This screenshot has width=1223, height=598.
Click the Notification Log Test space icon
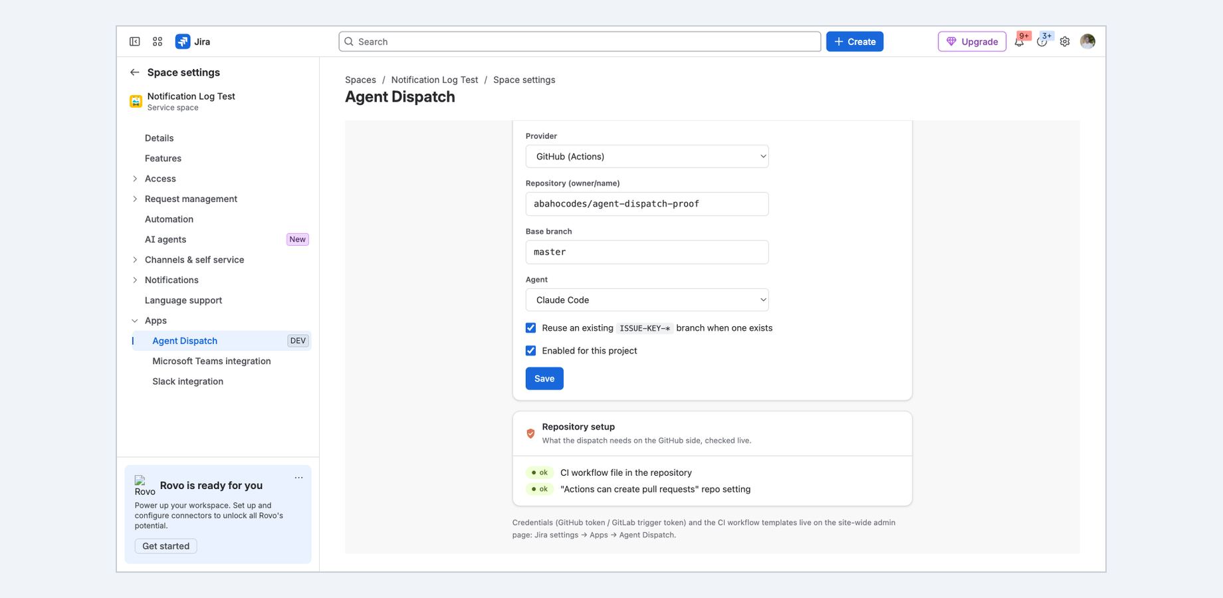coord(136,101)
